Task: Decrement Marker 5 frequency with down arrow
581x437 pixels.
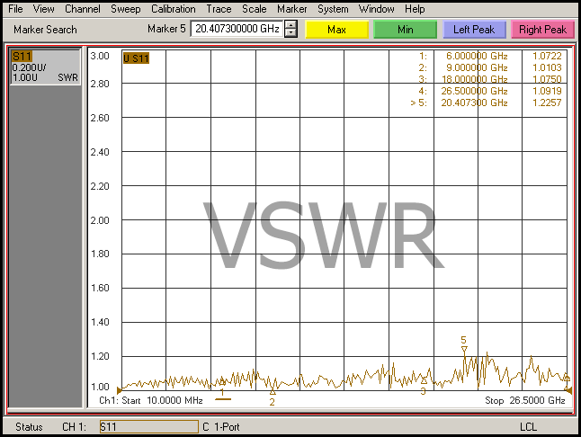Action: [x=290, y=33]
